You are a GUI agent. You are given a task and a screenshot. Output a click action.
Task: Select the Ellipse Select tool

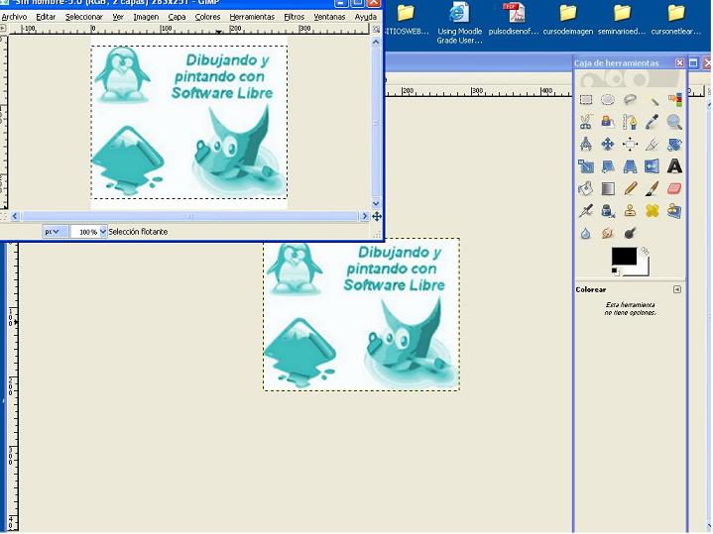pyautogui.click(x=608, y=100)
